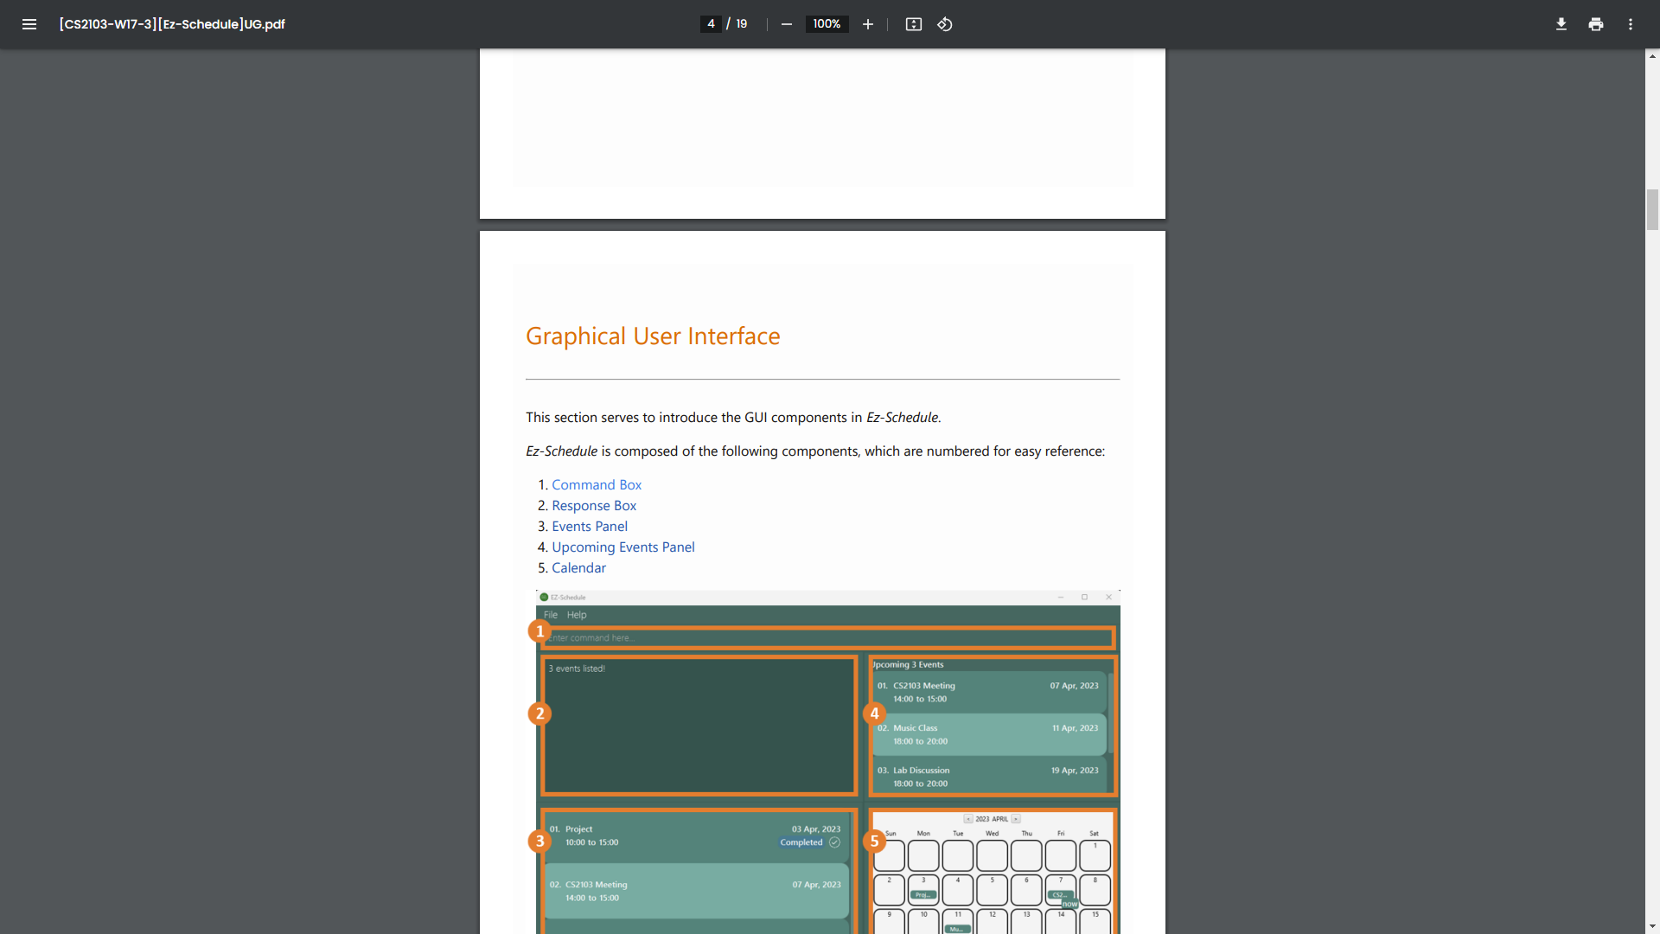Screen dimensions: 1660x934
Task: Click the 100% zoom level field
Action: coord(827,24)
